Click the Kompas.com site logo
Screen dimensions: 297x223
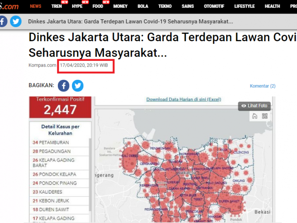point(9,7)
